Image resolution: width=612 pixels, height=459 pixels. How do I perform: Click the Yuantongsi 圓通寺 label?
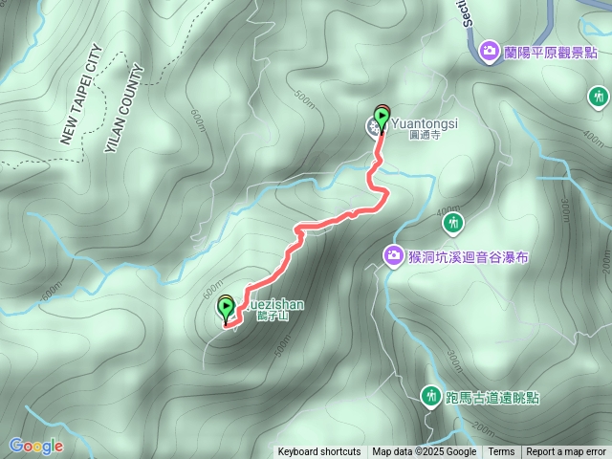pyautogui.click(x=425, y=128)
